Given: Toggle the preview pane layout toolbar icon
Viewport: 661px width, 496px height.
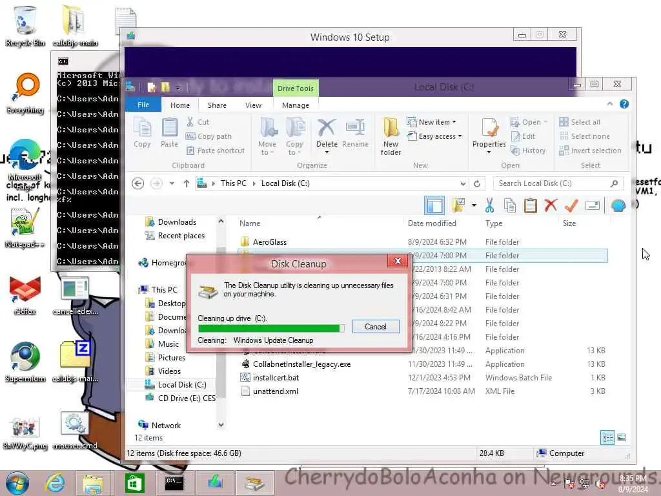Looking at the screenshot, I should point(434,205).
